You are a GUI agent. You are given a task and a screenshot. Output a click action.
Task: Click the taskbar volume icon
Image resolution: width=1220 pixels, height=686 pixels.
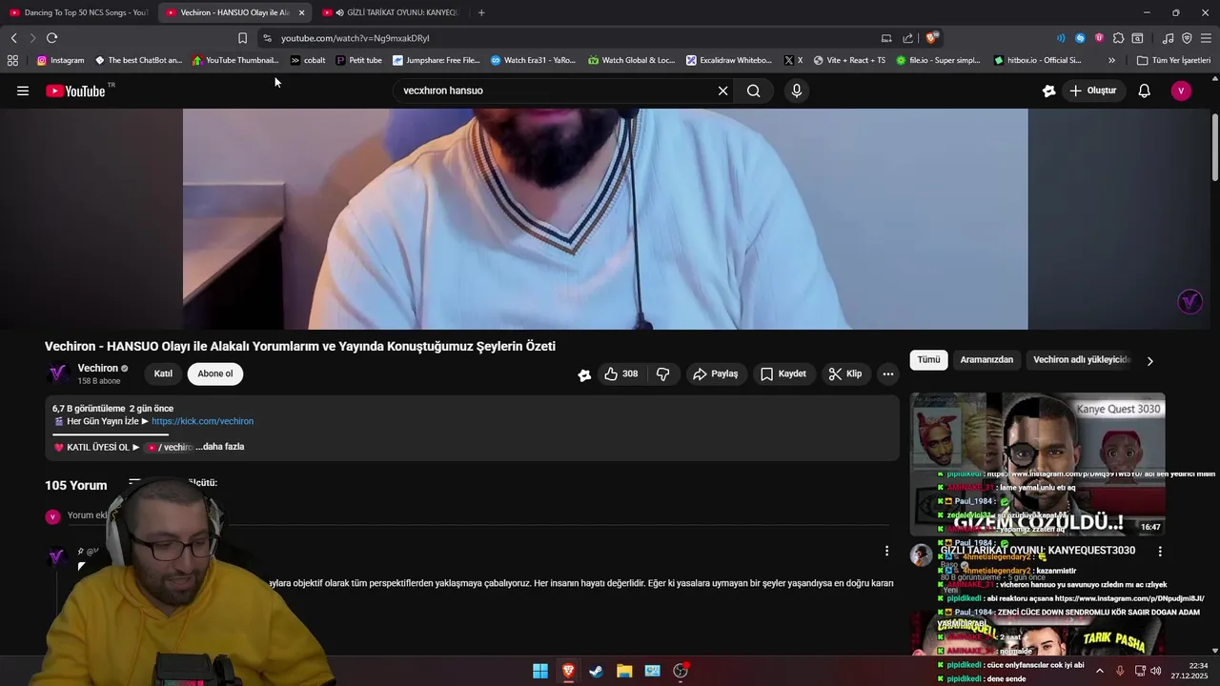pyautogui.click(x=1156, y=671)
